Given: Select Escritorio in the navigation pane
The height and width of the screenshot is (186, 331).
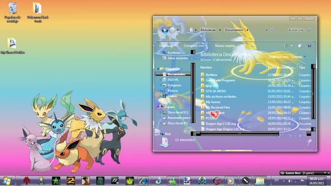Looking at the screenshot, I should [x=174, y=53].
